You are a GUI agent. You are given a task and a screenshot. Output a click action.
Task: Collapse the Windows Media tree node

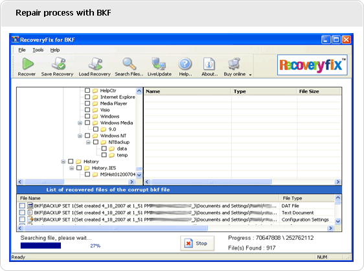80,123
